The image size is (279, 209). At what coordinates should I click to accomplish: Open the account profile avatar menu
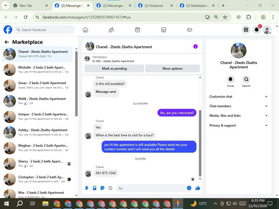(267, 30)
